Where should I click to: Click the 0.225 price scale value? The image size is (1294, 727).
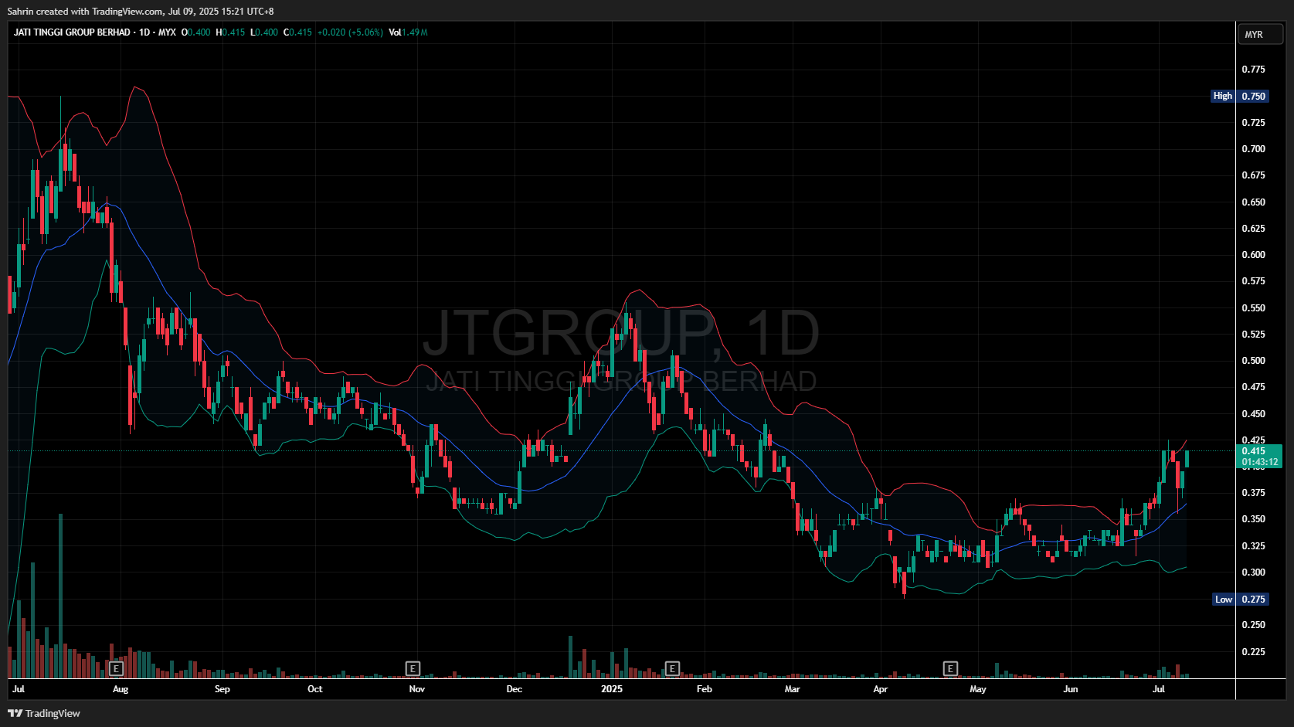point(1254,652)
